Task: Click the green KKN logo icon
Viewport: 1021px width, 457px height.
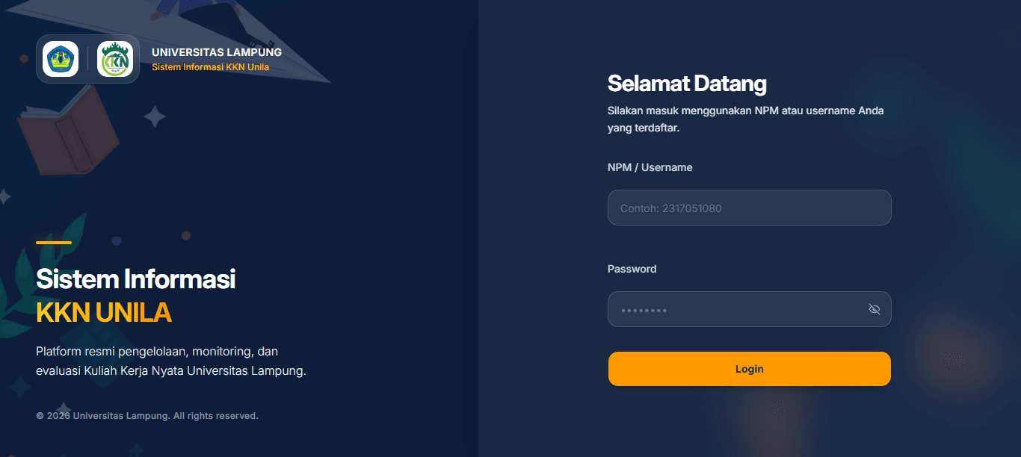Action: [x=115, y=59]
